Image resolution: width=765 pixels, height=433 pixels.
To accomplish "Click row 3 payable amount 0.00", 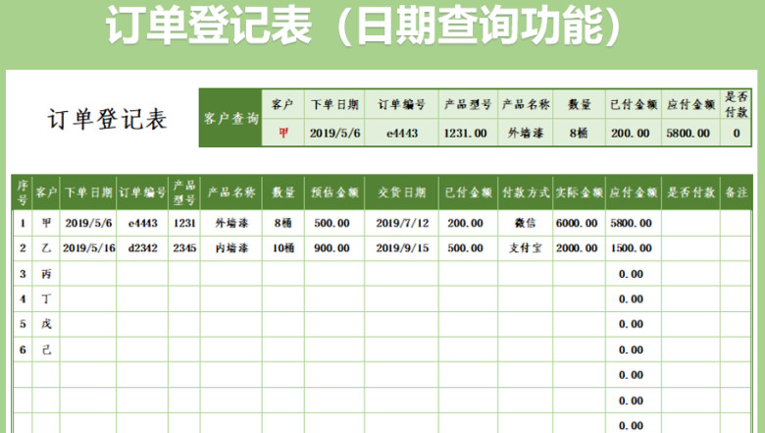I will coord(634,274).
